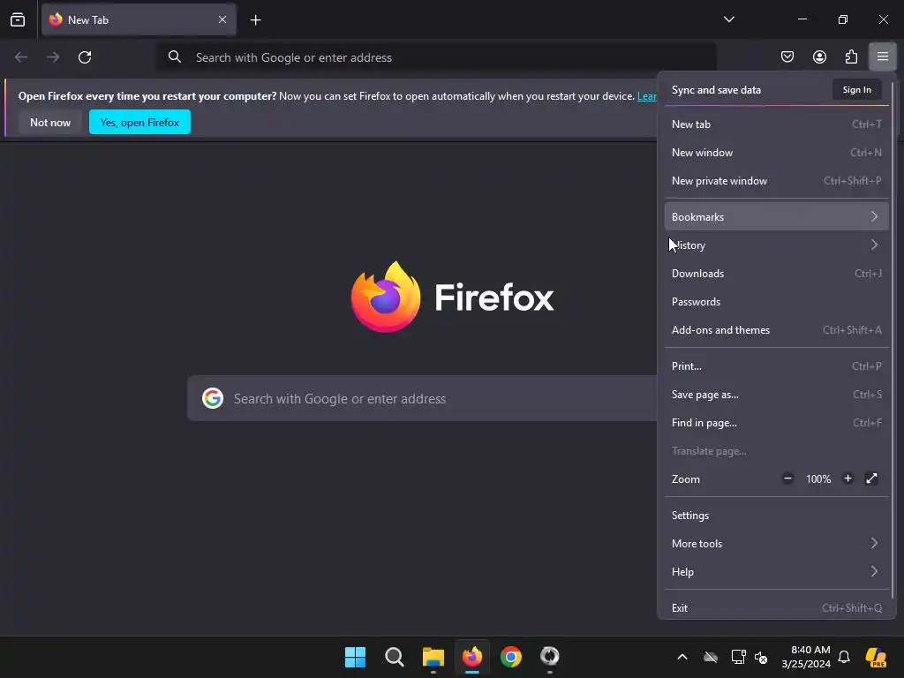Click the Google logo in search box
The image size is (904, 678).
click(x=213, y=398)
